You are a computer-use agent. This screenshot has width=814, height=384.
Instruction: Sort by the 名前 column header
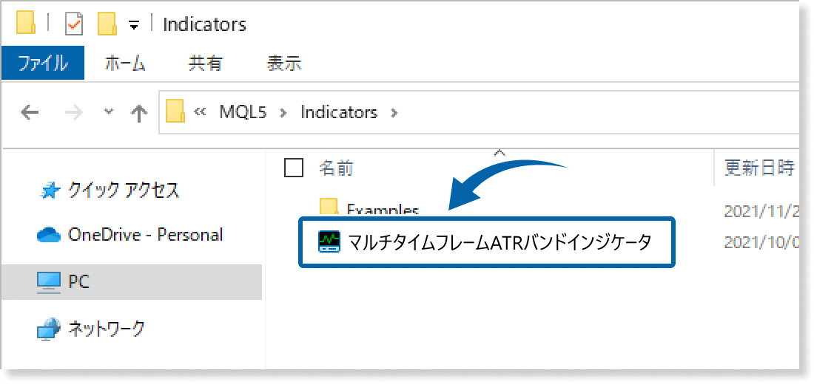(337, 168)
